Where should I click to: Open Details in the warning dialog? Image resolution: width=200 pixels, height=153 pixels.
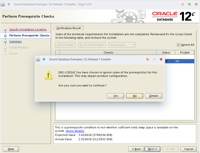tap(154, 96)
